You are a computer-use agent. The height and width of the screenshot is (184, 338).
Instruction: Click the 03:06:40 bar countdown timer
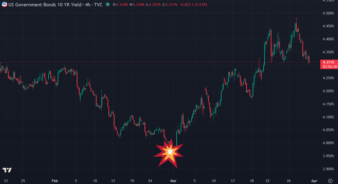pyautogui.click(x=329, y=66)
